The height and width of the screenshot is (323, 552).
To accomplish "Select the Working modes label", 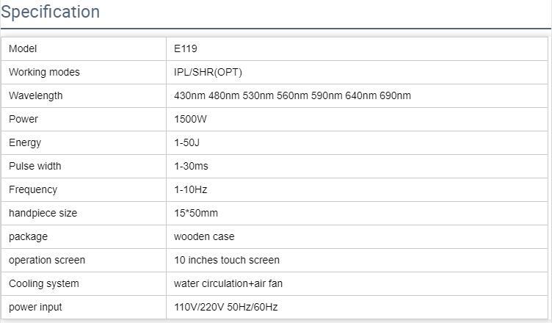I will tap(44, 72).
